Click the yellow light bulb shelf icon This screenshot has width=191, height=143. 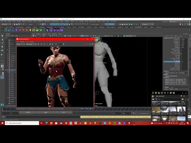pos(30,30)
